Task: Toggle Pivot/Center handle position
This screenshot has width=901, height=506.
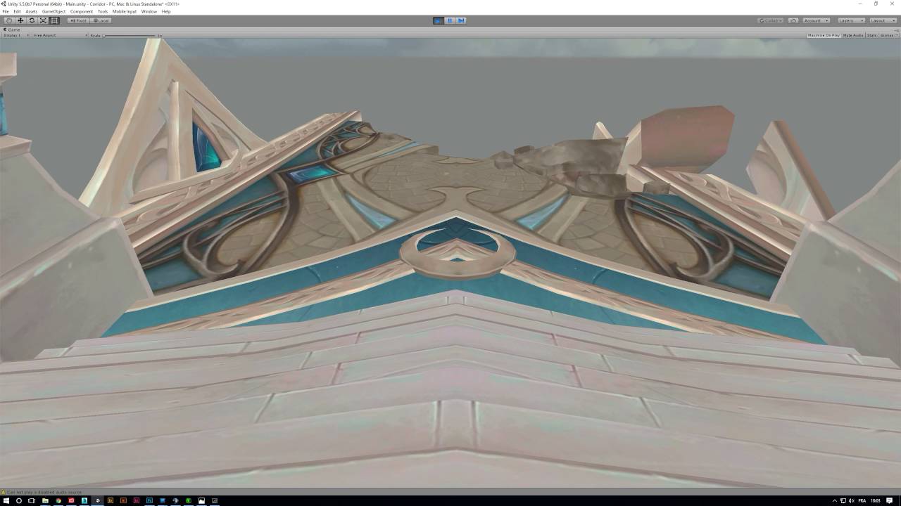Action: 78,20
